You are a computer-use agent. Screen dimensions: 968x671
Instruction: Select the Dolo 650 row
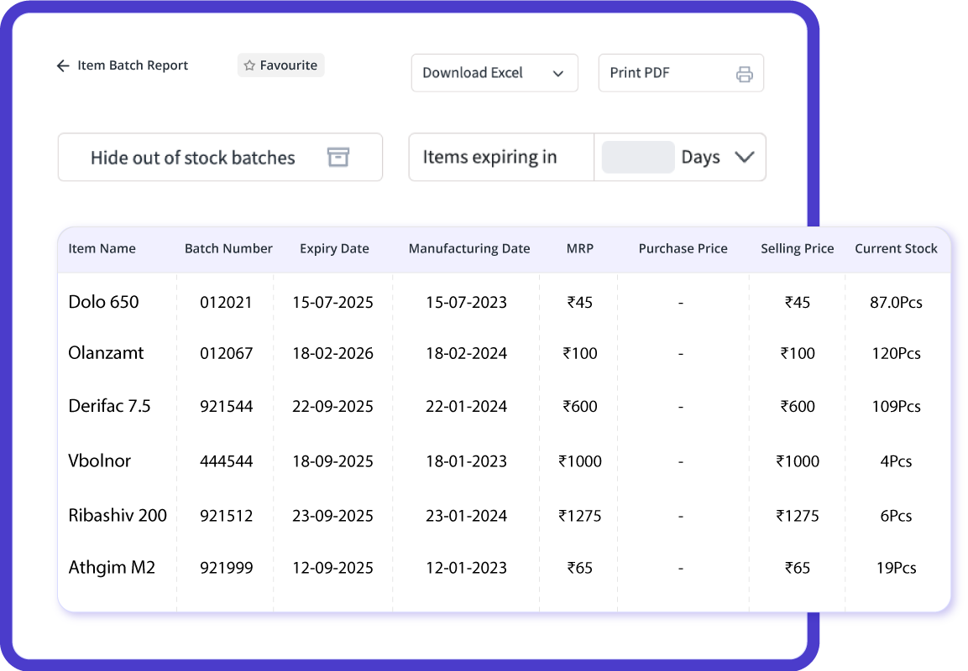pos(504,302)
